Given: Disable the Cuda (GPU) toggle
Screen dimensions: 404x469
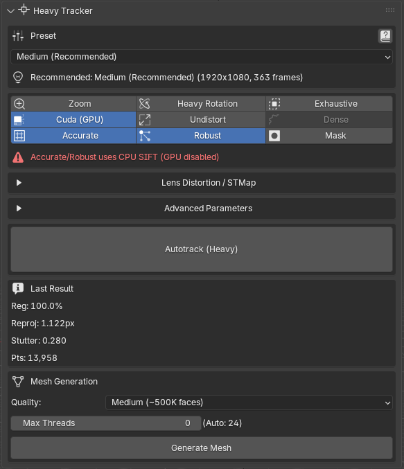Looking at the screenshot, I should click(x=73, y=120).
